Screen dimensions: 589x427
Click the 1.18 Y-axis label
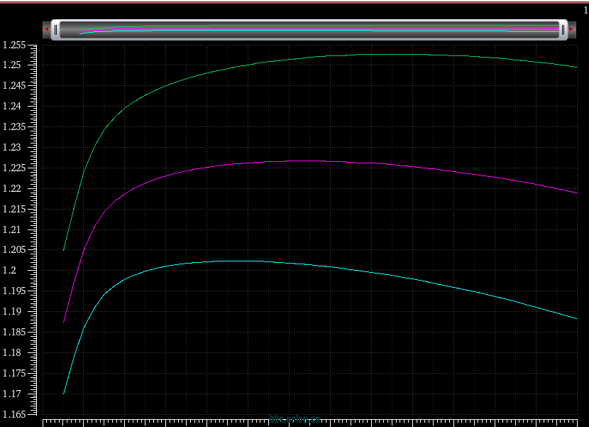click(x=12, y=353)
